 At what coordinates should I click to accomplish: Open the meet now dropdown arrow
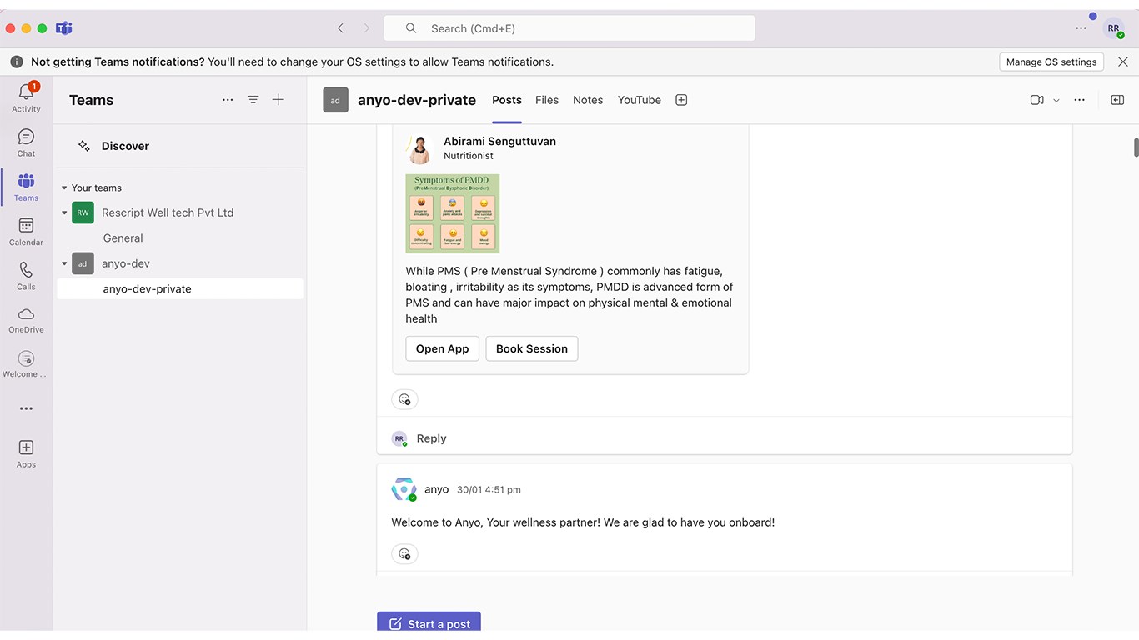1056,101
